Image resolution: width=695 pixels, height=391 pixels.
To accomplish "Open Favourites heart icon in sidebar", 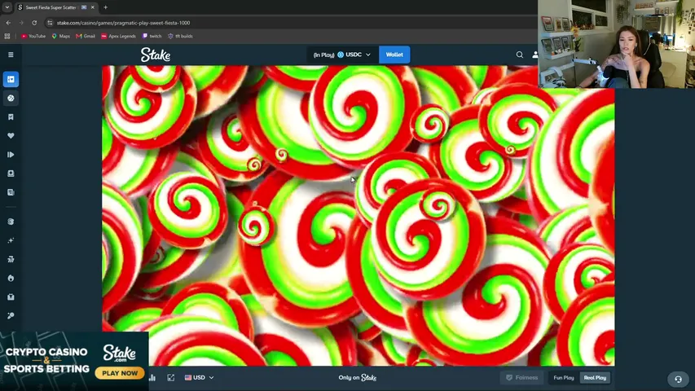I will coord(11,136).
